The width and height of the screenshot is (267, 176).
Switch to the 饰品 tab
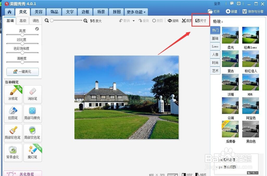(x=54, y=12)
